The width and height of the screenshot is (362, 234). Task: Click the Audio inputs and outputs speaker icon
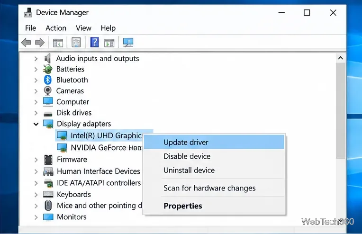coord(47,58)
